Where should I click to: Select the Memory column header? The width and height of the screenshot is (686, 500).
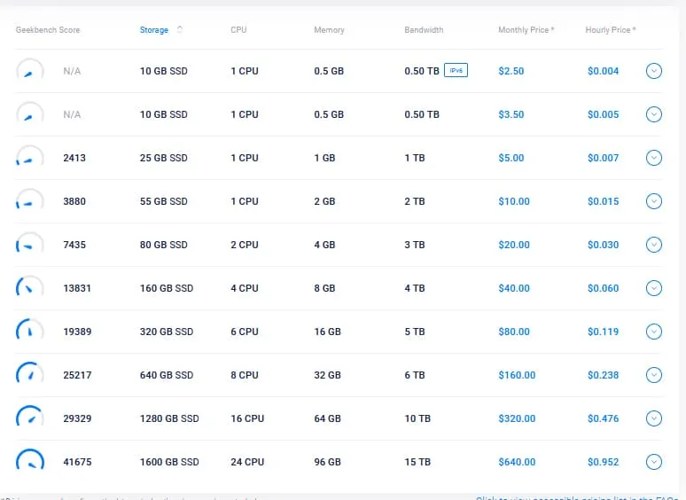[x=329, y=30]
